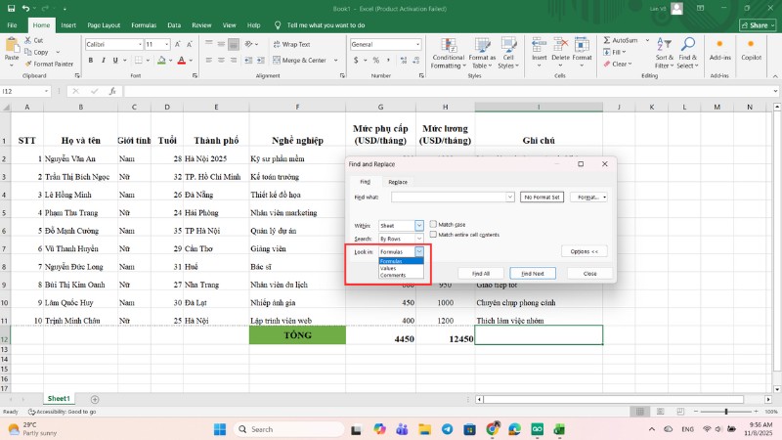The height and width of the screenshot is (440, 782).
Task: Click the Find All button
Action: [x=480, y=273]
